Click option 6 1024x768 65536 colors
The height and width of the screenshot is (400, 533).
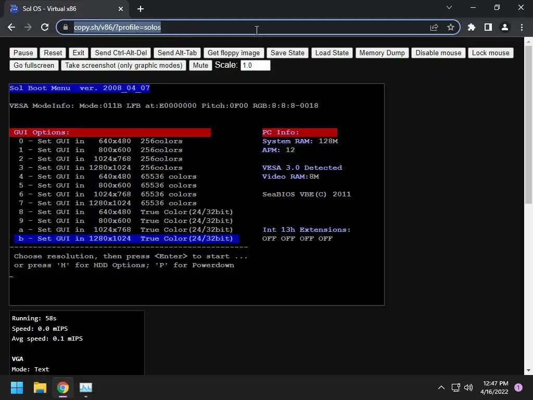pyautogui.click(x=107, y=194)
